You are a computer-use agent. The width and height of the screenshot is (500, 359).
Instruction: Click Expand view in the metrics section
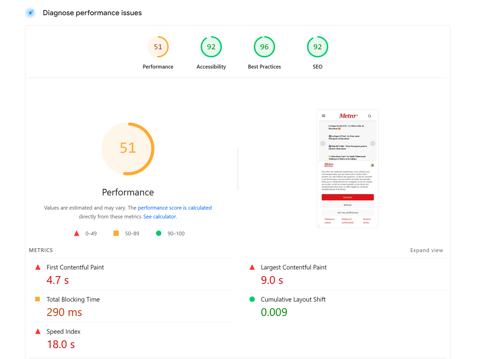click(x=427, y=250)
